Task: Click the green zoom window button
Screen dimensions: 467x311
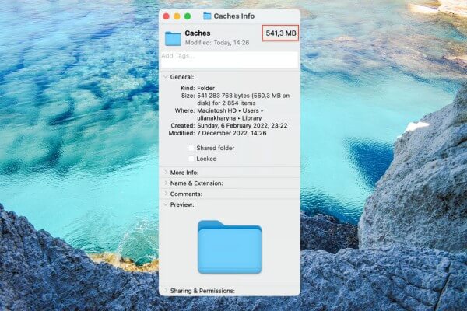Action: coord(187,16)
